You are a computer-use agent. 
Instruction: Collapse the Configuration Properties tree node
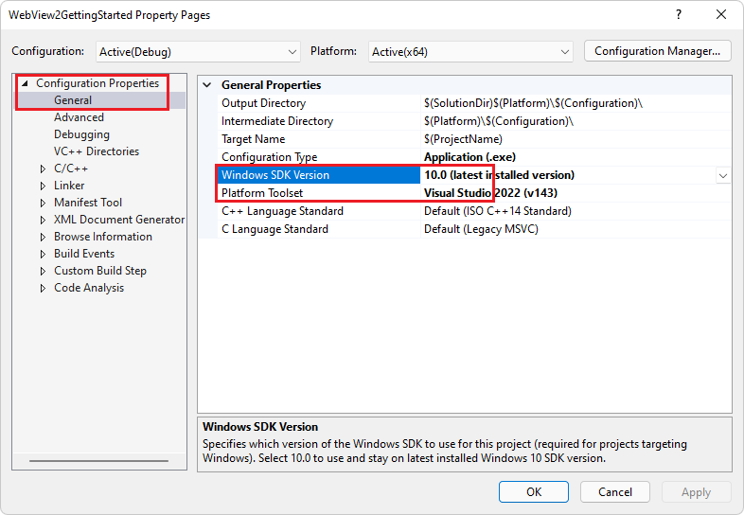click(25, 83)
